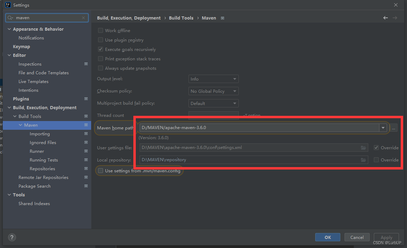This screenshot has height=248, width=407.
Task: Select Live Templates in the tree
Action: (x=34, y=82)
